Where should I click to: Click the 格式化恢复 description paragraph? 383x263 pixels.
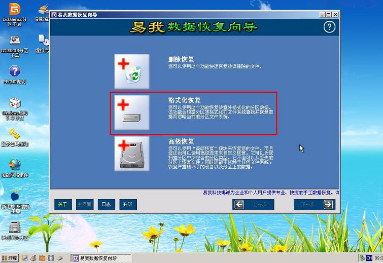click(x=221, y=112)
